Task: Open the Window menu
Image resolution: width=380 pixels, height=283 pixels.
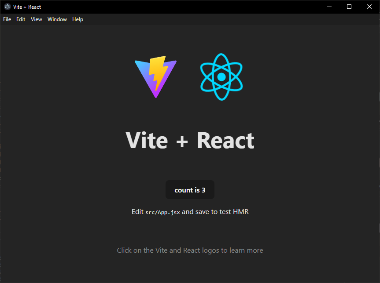Action: 57,19
